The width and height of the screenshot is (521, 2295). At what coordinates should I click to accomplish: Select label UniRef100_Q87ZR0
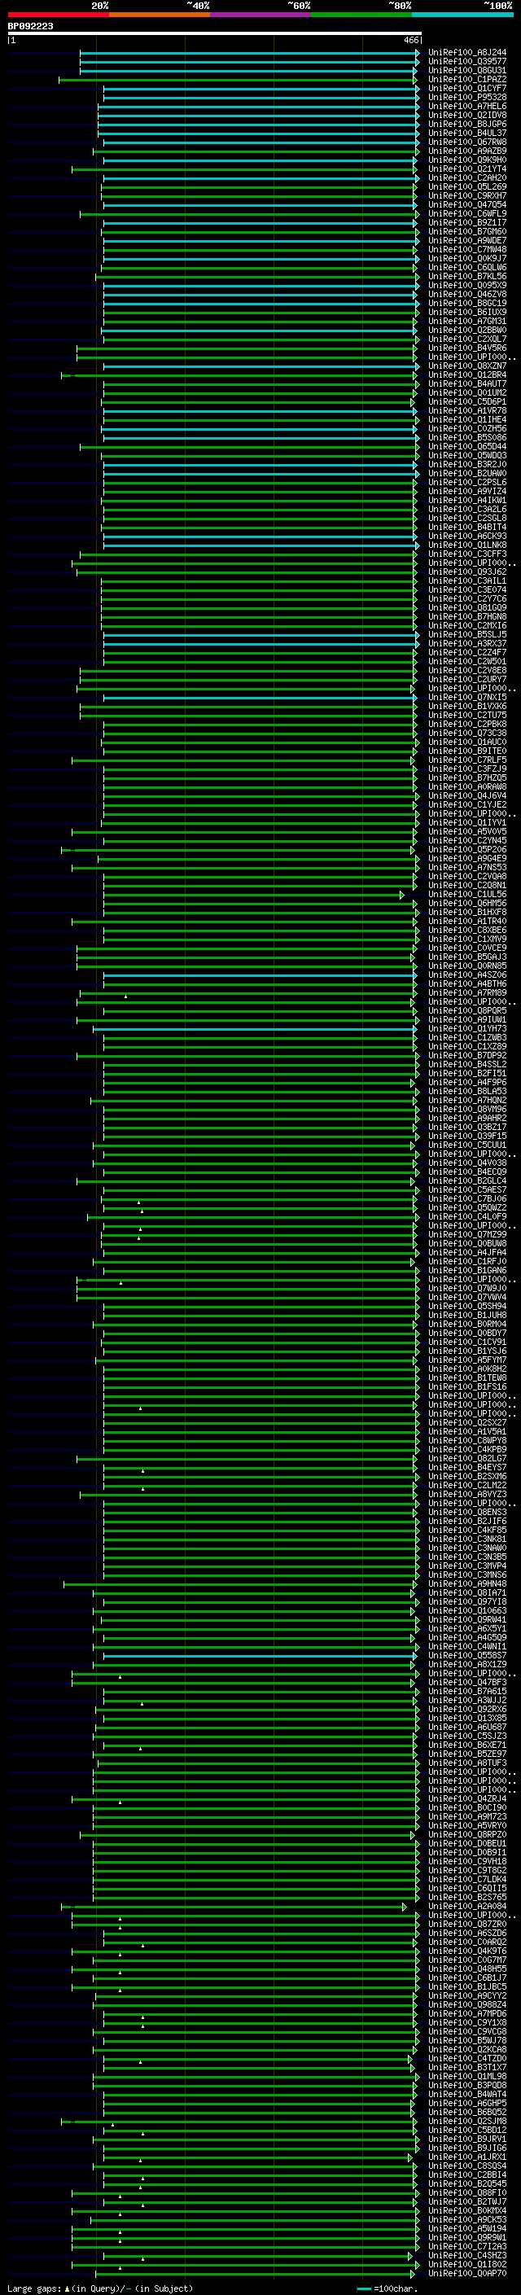[x=467, y=1924]
